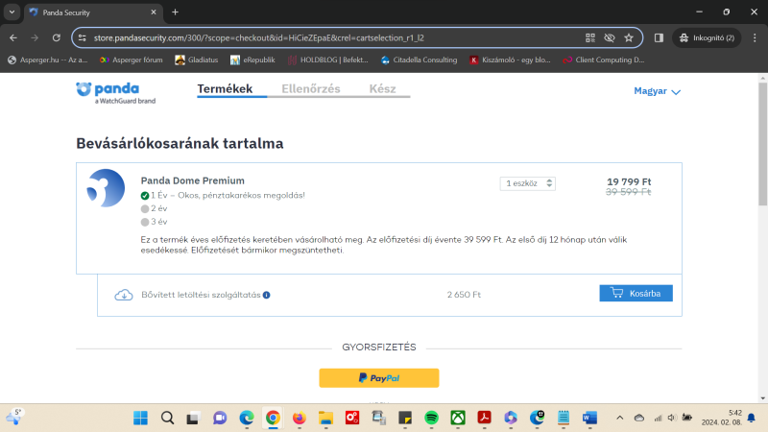Image resolution: width=768 pixels, height=432 pixels.
Task: Open Spotify from the taskbar
Action: coord(431,418)
